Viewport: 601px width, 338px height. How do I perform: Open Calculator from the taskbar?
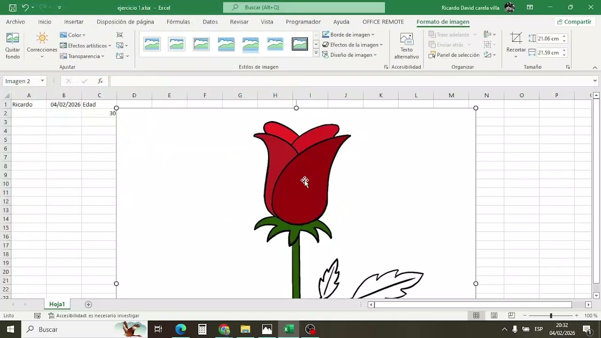202,330
